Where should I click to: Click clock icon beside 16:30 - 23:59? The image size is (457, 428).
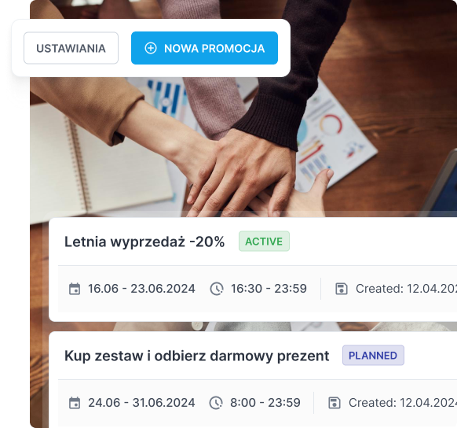coord(217,289)
